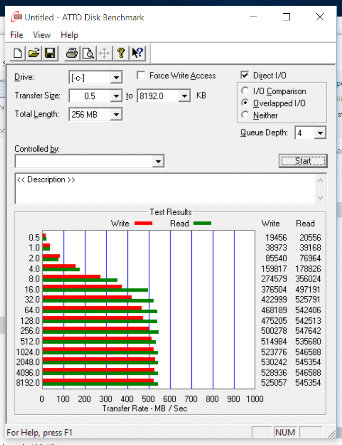Open a saved benchmark file icon
Screen dimensions: 342x445
[x=34, y=53]
